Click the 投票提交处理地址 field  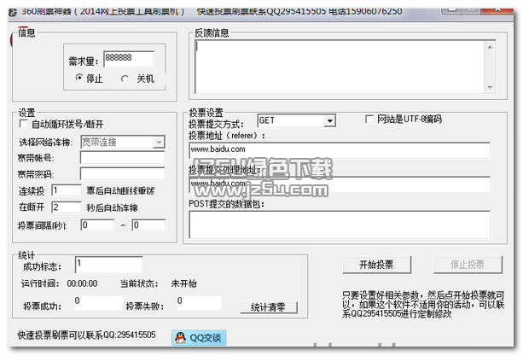tap(340, 184)
